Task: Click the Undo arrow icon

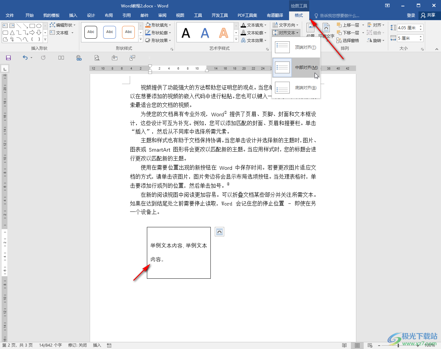Action: point(25,58)
